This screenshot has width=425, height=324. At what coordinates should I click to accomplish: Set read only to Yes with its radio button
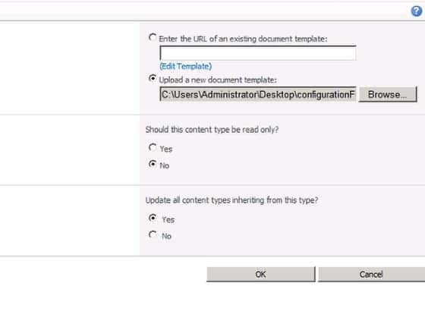pos(153,147)
